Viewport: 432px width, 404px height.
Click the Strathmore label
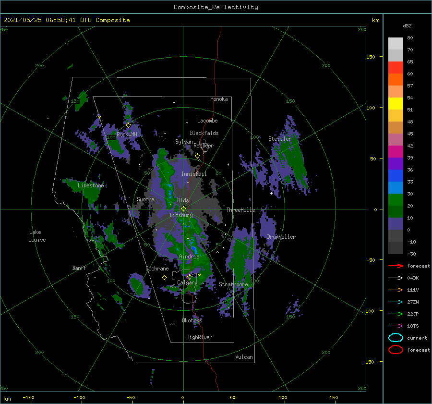click(233, 284)
